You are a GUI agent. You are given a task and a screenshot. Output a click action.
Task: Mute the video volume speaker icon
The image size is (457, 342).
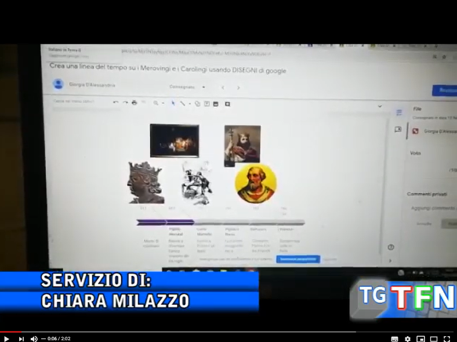point(34,339)
